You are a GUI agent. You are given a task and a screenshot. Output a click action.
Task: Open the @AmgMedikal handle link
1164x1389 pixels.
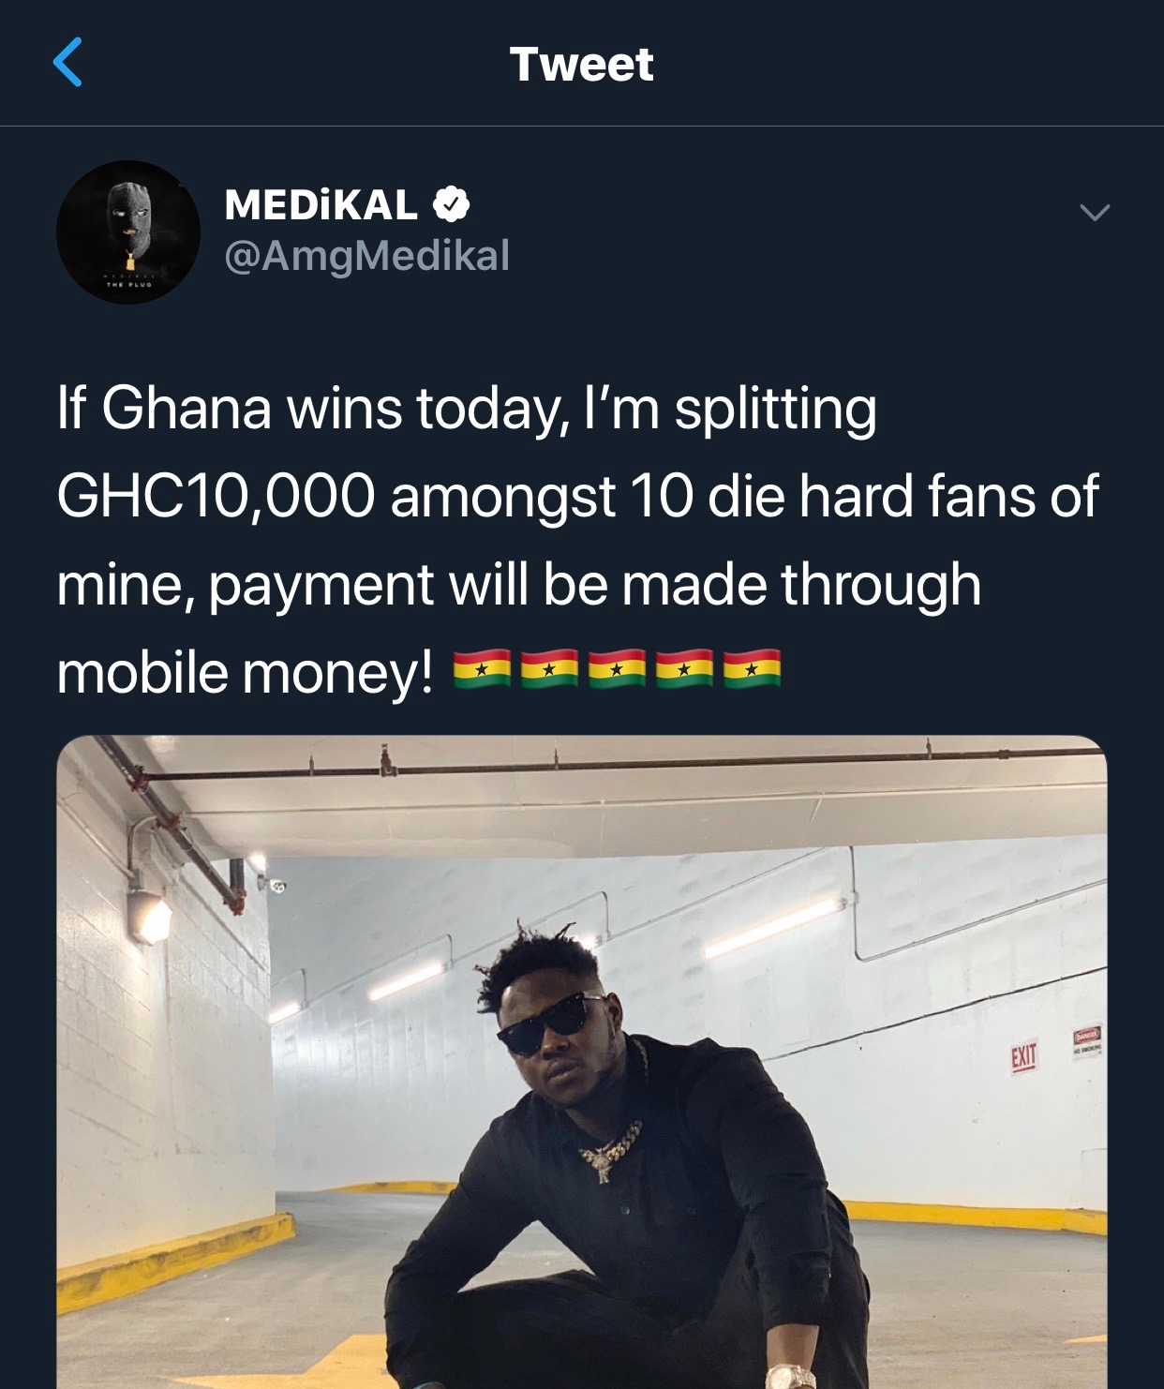367,255
